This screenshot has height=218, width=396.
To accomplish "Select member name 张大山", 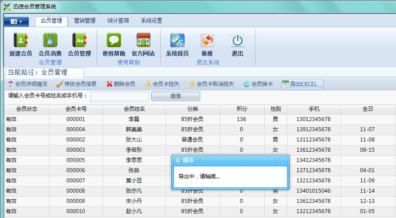I will pyautogui.click(x=134, y=140).
